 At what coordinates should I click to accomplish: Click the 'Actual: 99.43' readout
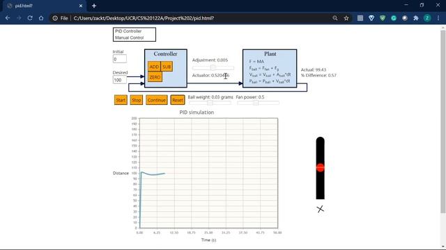[x=314, y=69]
